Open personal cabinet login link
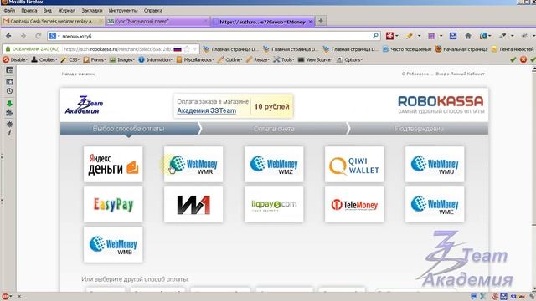This screenshot has height=301, width=536. 460,74
